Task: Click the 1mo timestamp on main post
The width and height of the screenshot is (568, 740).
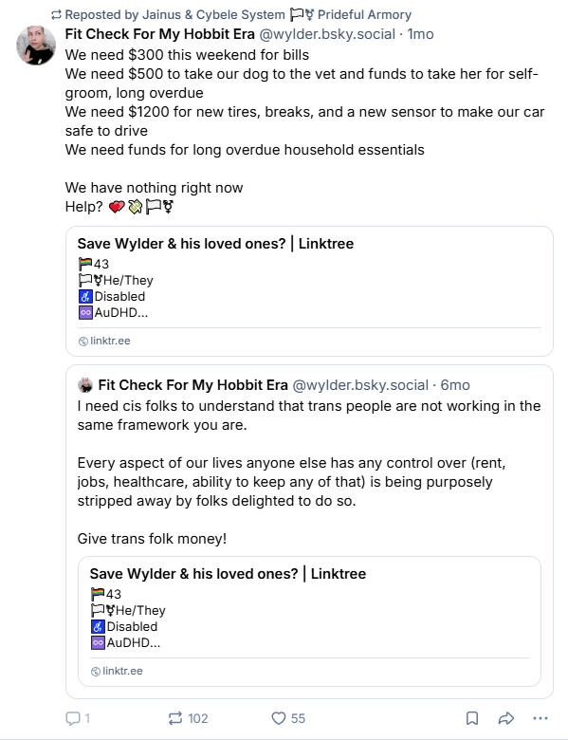Action: tap(420, 34)
